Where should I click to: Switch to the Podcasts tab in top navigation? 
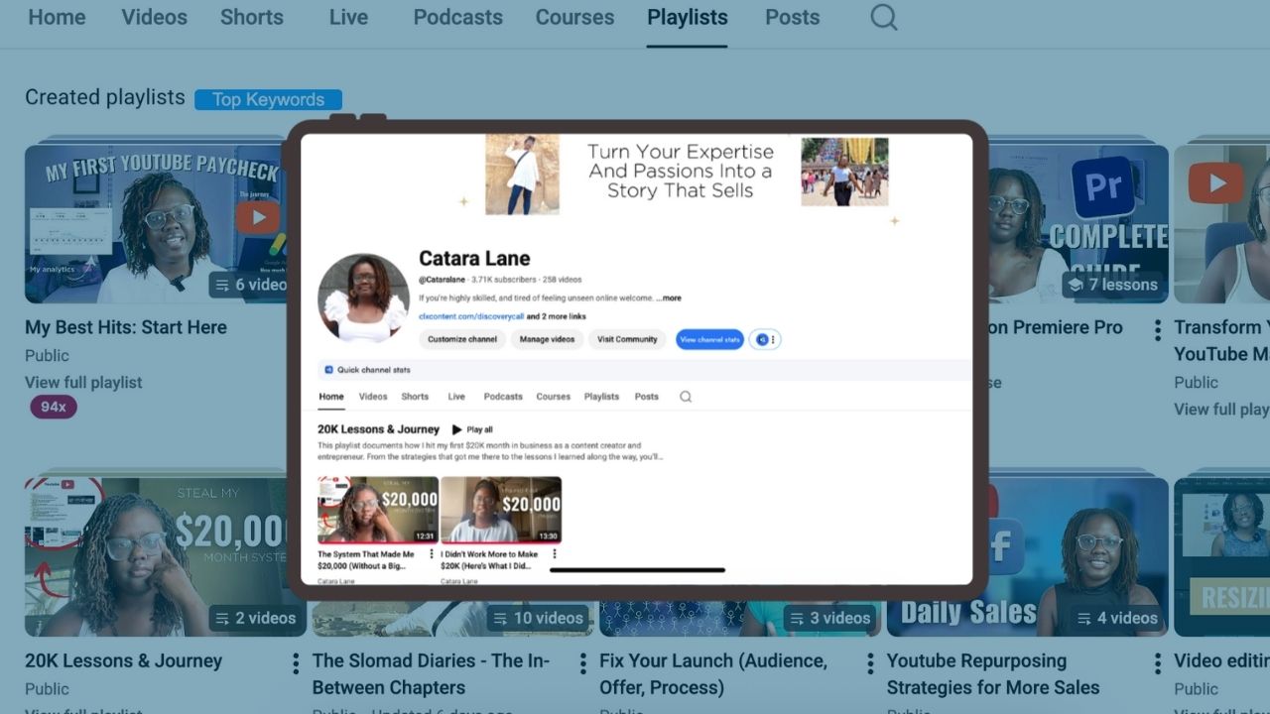[457, 18]
